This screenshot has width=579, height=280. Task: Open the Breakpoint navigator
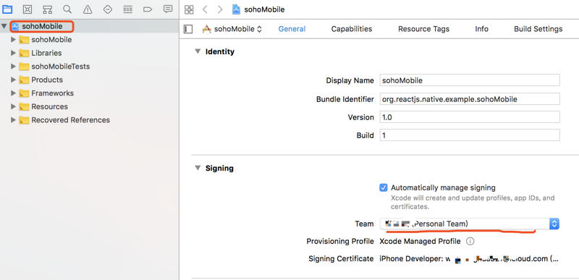click(x=148, y=9)
